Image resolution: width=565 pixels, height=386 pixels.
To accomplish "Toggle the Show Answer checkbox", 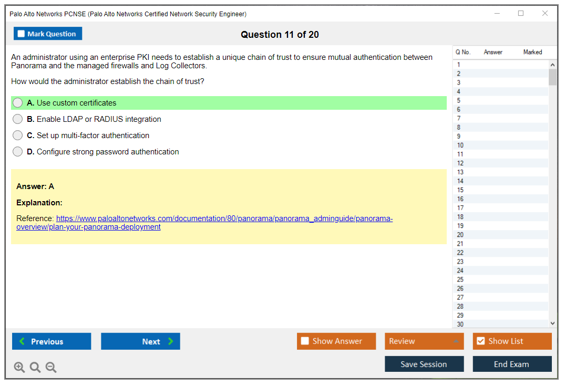I will pyautogui.click(x=305, y=341).
